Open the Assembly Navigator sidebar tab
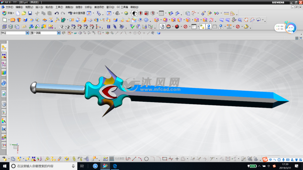This screenshot has height=170, width=303. [4, 48]
